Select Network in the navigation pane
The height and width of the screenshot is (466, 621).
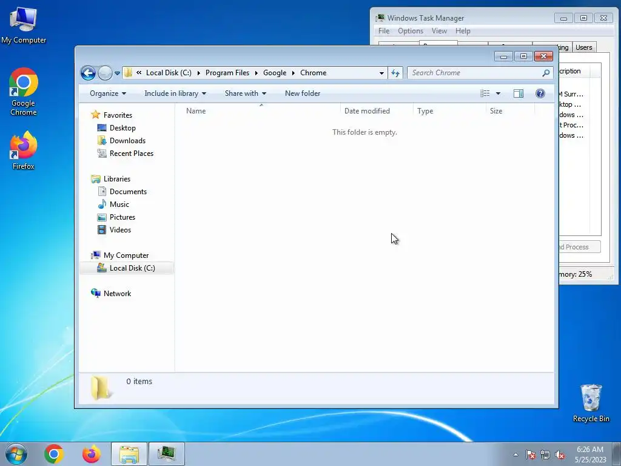click(117, 294)
